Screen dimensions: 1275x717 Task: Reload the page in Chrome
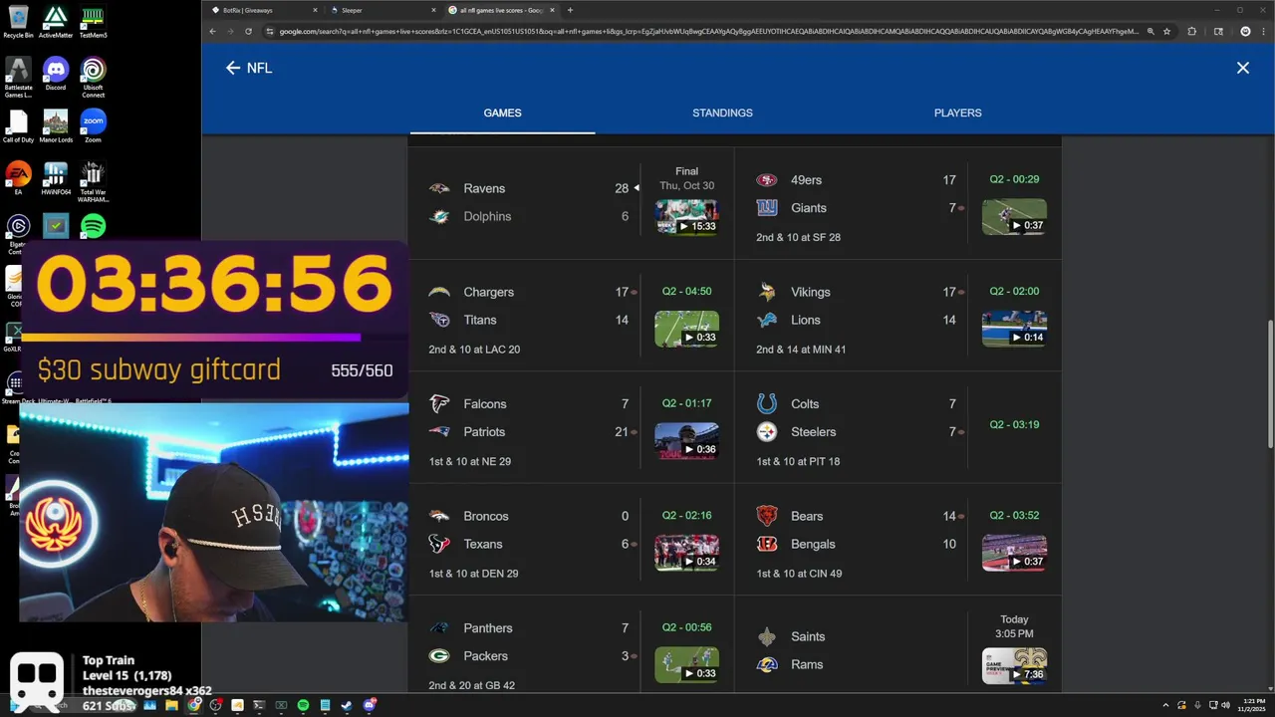pos(249,31)
